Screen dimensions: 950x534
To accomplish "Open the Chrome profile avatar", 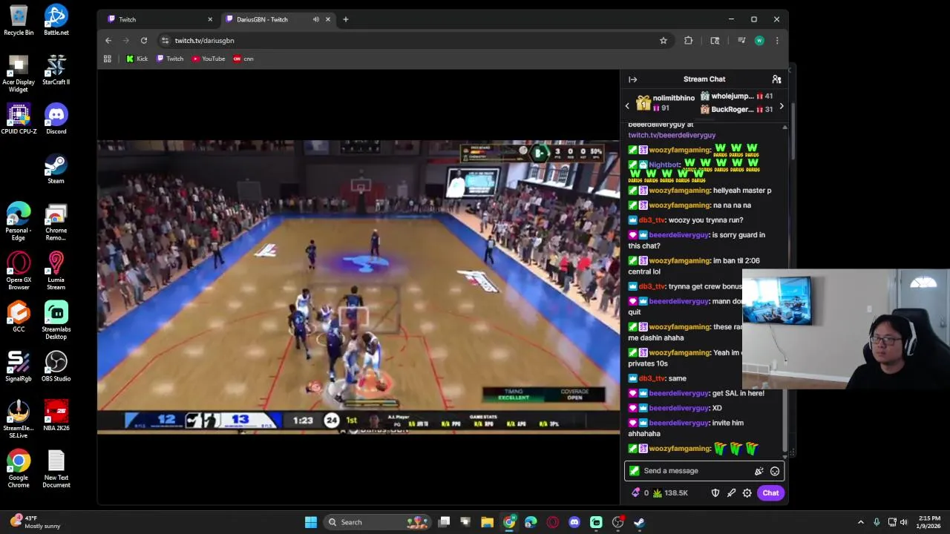I will pos(759,41).
